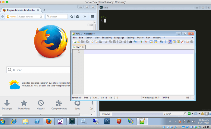Click the Zoom In icon in Notepad++

point(141,42)
